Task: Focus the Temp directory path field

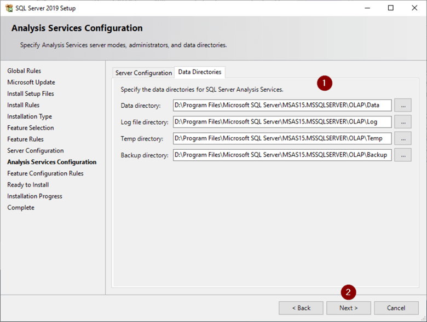Action: [282, 138]
